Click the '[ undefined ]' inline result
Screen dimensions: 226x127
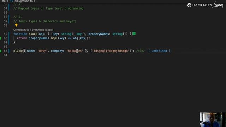(159, 51)
